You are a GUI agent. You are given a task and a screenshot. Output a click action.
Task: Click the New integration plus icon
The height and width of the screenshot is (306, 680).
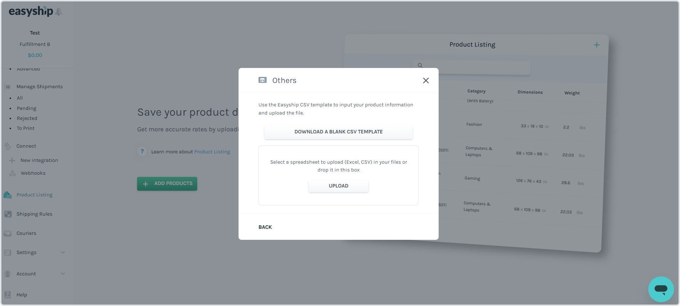(x=12, y=160)
